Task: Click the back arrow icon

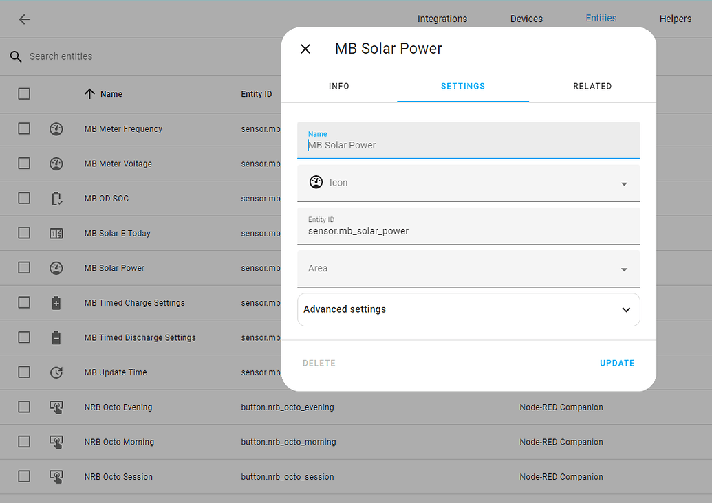Action: (x=24, y=19)
